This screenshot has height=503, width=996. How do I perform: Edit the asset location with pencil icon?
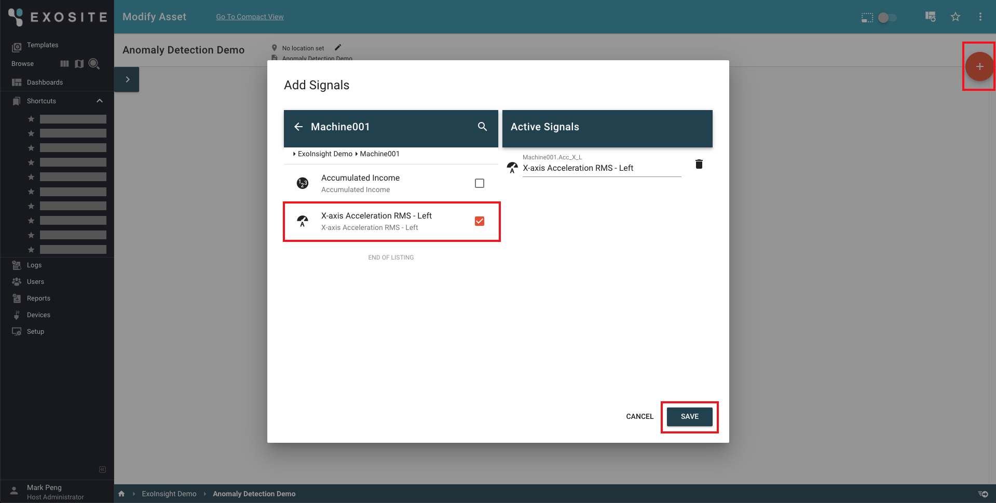coord(338,47)
